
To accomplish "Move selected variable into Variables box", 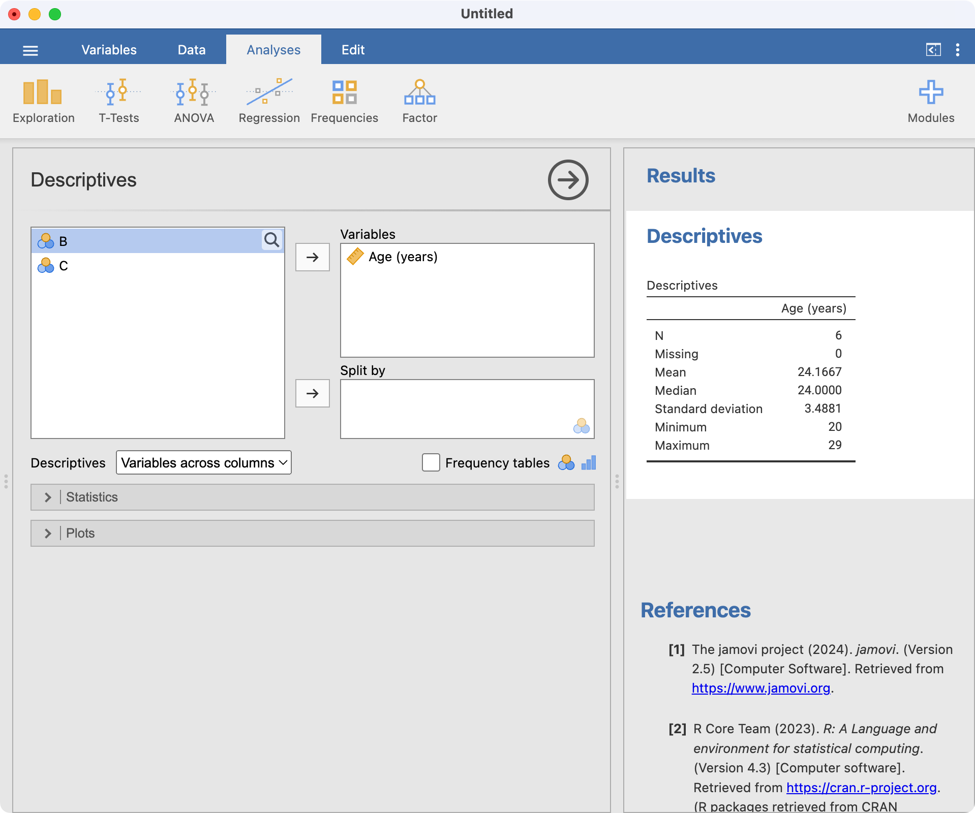I will pyautogui.click(x=312, y=257).
